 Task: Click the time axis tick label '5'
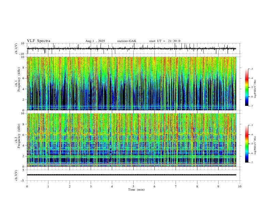click(133, 186)
